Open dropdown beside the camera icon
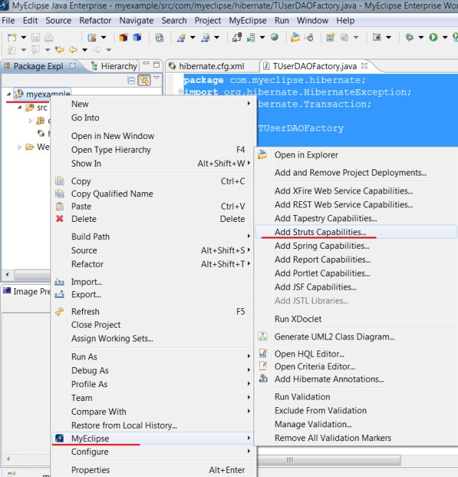This screenshot has height=477, width=458. coord(388,37)
